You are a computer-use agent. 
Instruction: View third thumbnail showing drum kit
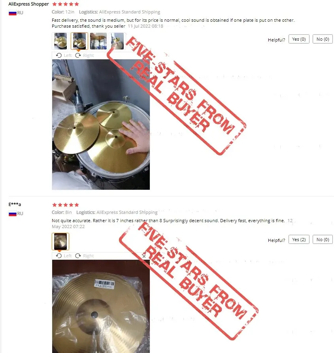tap(98, 41)
